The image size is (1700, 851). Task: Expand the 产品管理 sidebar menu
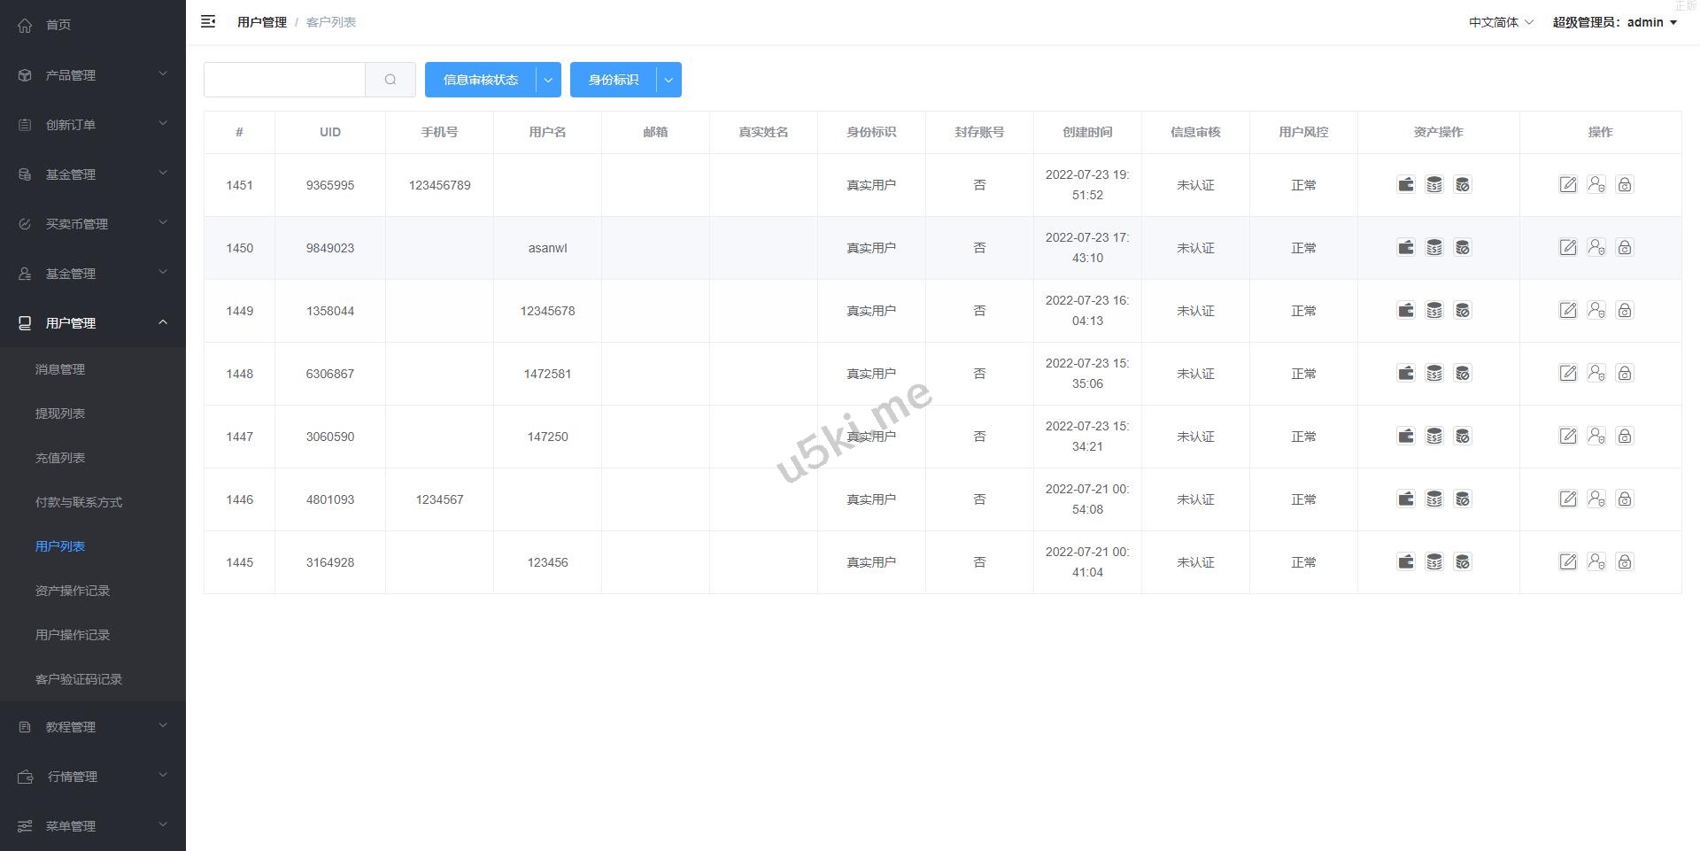pyautogui.click(x=92, y=75)
